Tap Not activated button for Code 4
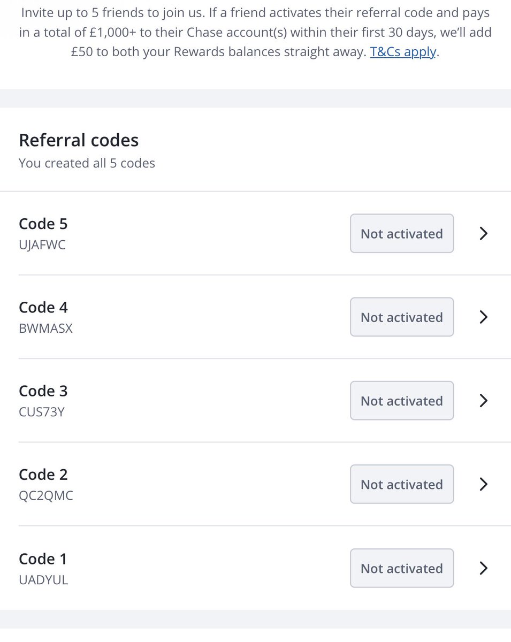511x642 pixels. [x=402, y=317]
